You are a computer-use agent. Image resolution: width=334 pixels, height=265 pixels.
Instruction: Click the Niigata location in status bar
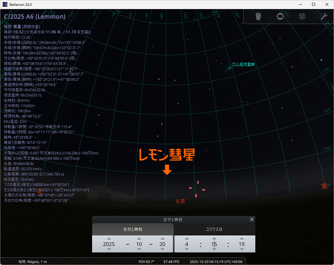(x=33, y=262)
